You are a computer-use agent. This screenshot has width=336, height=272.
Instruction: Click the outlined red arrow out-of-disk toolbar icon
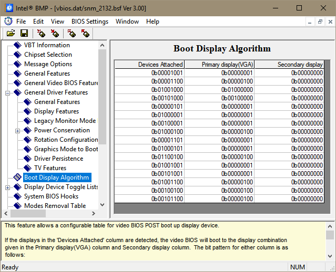coord(72,34)
